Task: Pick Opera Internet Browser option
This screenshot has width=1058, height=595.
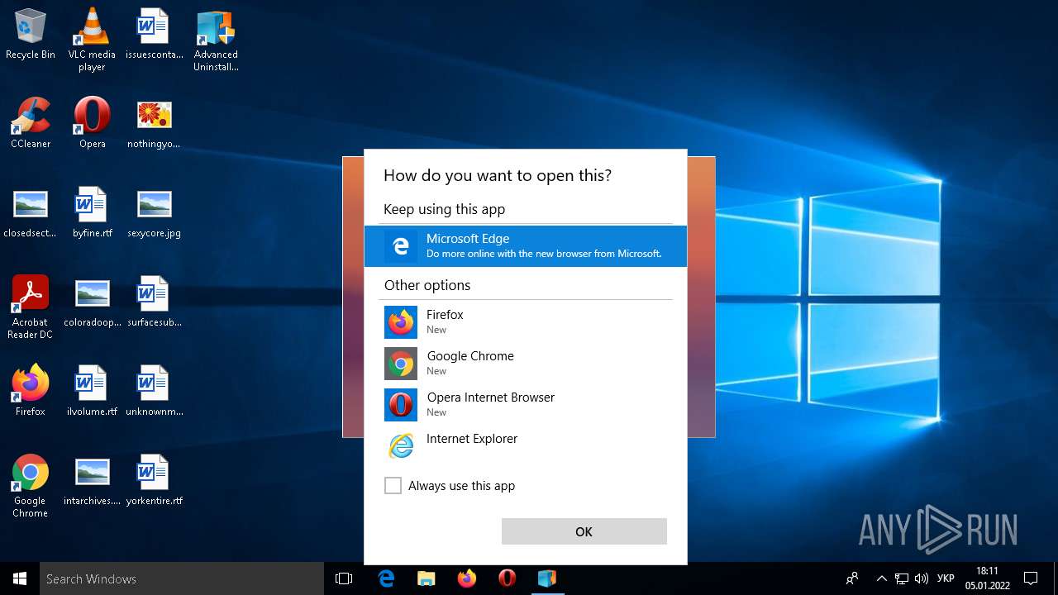Action: click(526, 404)
